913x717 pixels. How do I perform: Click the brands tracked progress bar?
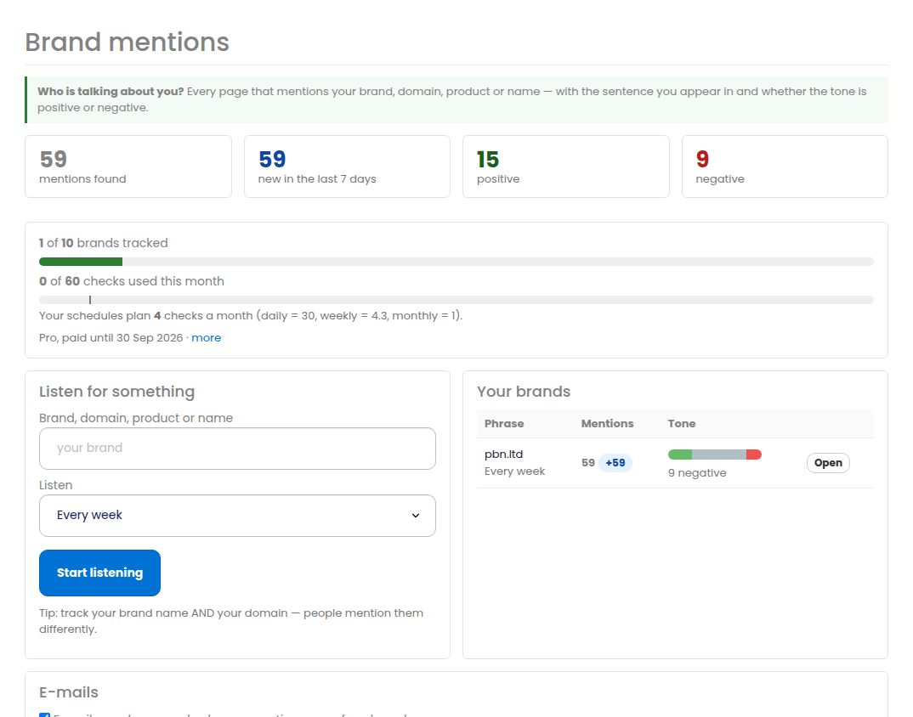click(x=456, y=262)
